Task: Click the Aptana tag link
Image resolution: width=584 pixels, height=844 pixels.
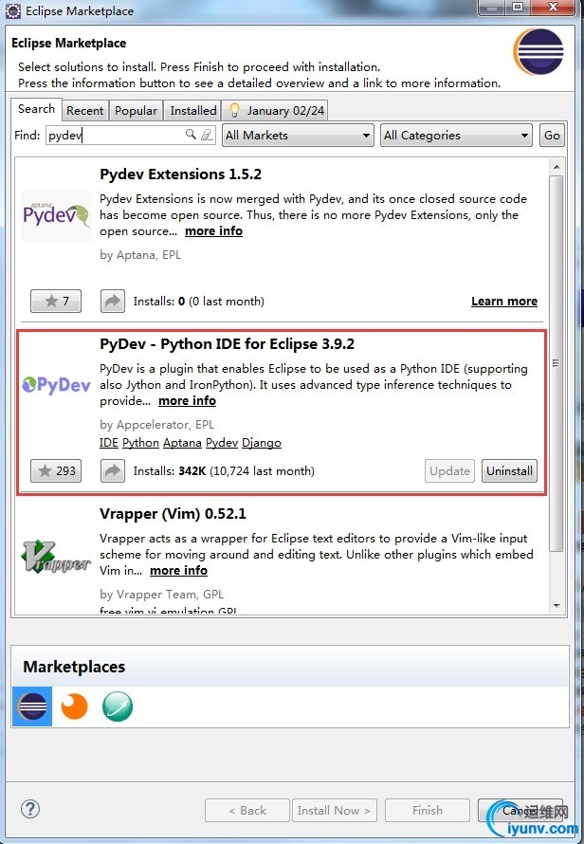Action: click(x=182, y=443)
